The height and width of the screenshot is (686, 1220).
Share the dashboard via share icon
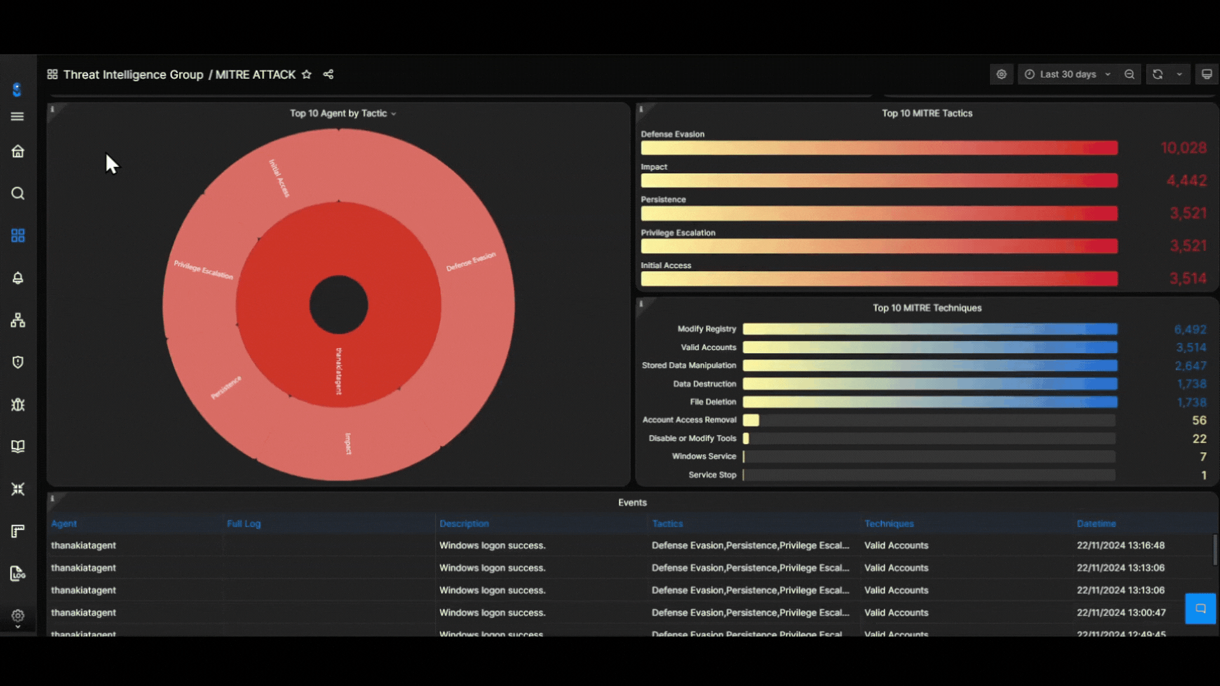329,74
